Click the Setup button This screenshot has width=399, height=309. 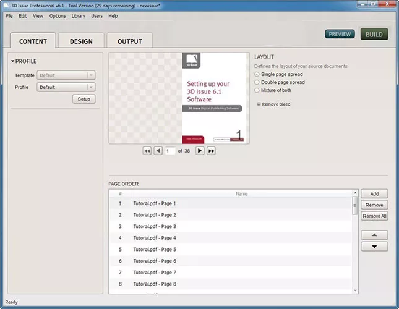click(x=84, y=99)
